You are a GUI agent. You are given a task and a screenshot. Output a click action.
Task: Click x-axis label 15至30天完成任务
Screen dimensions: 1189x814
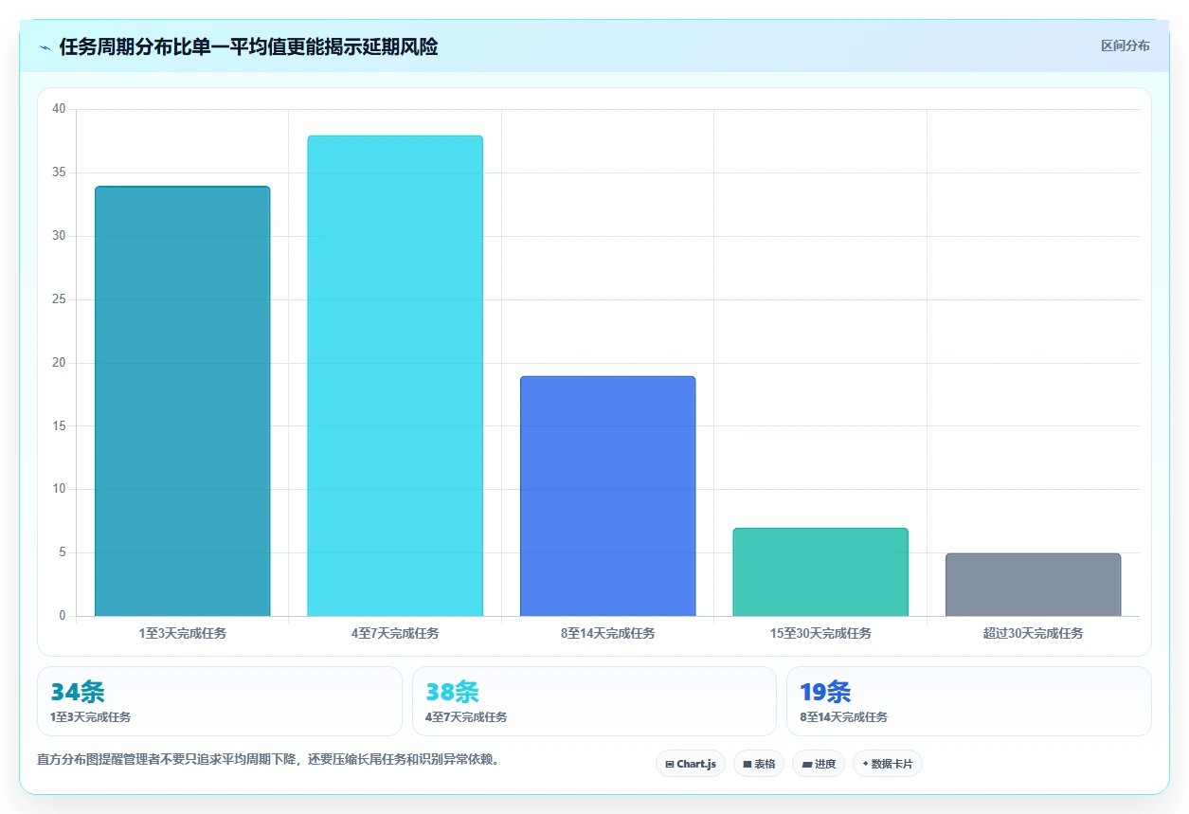pyautogui.click(x=820, y=633)
